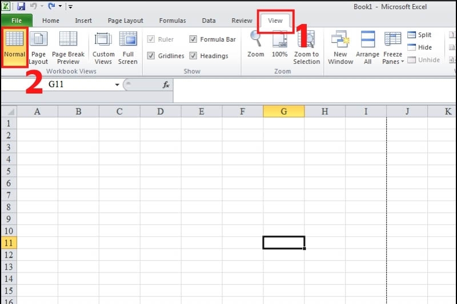Switch to the Home tab
457x304 pixels.
(51, 21)
